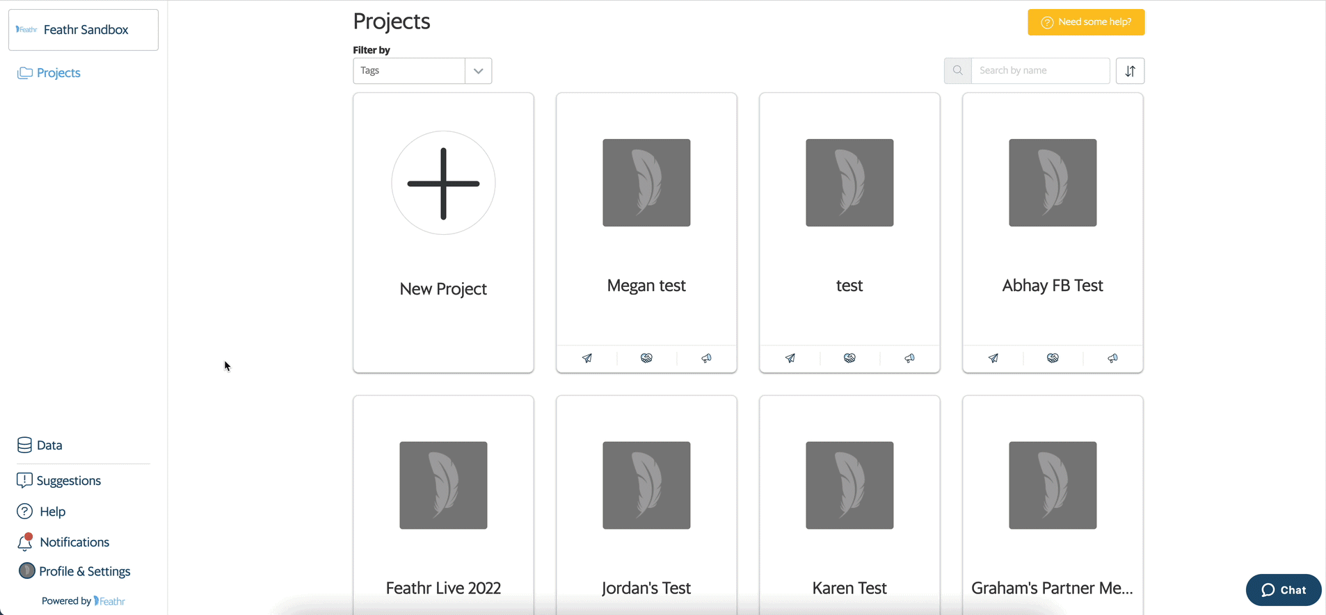1326x615 pixels.
Task: Click the profile avatar icon
Action: click(26, 571)
